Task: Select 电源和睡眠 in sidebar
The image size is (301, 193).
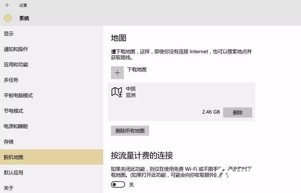Action: 51,126
